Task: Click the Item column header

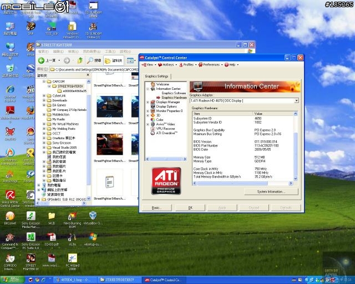Action: coord(222,114)
